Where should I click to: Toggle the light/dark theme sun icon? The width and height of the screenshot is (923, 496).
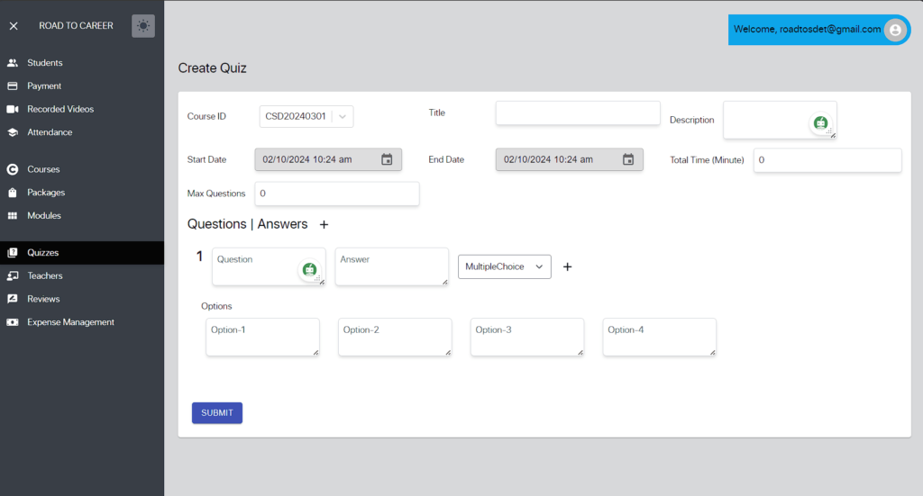pyautogui.click(x=143, y=26)
